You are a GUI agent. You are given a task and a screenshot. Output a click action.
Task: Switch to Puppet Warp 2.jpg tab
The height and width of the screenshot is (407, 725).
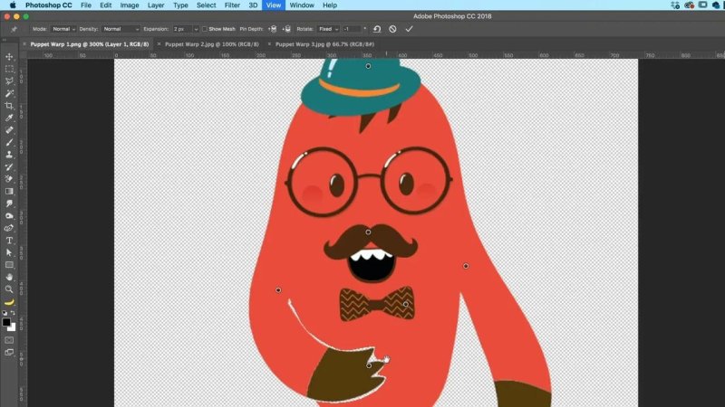point(212,44)
